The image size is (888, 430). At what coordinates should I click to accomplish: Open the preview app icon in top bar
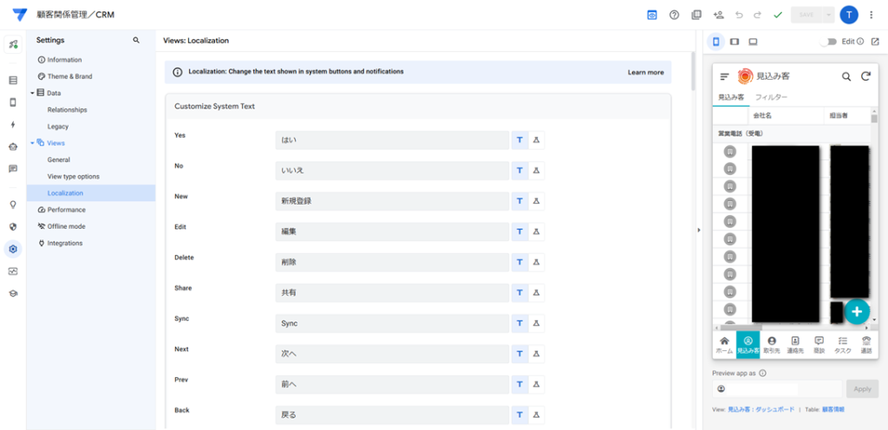tap(652, 16)
